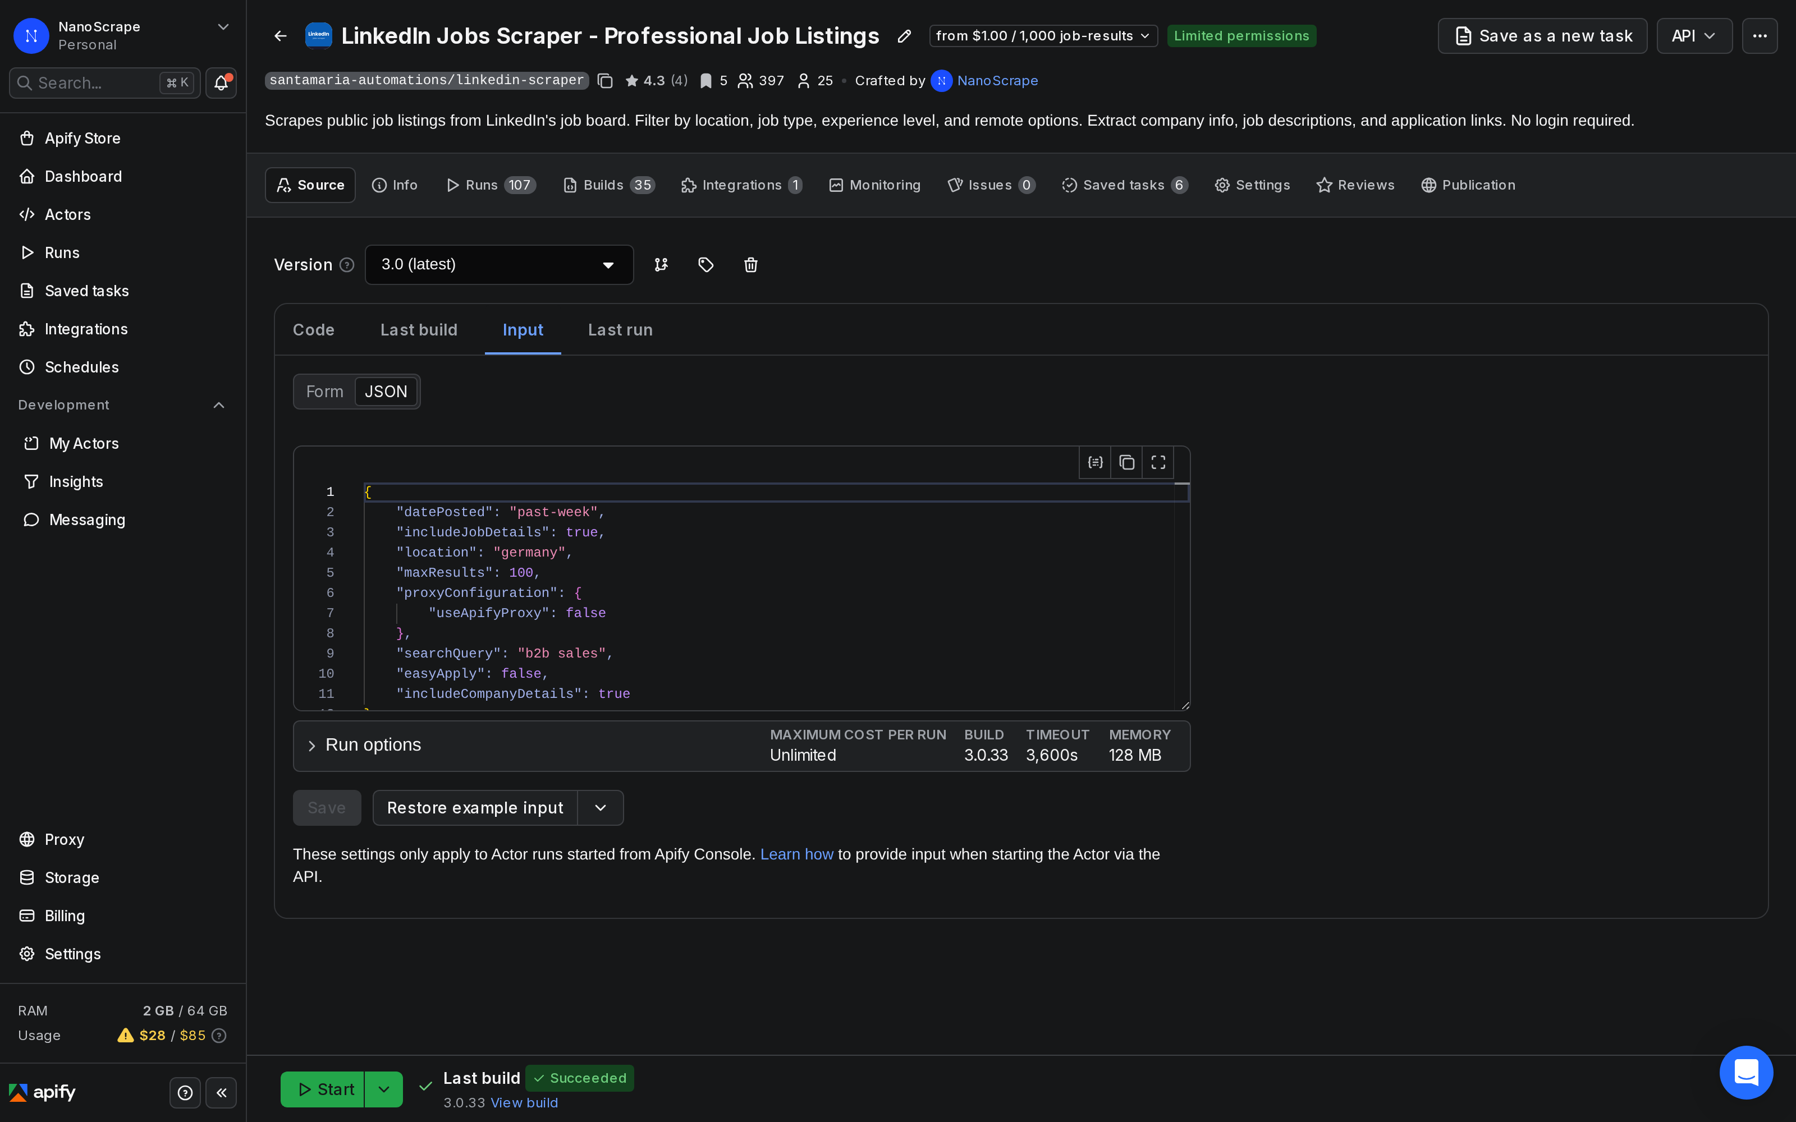Click the Apify logo
Viewport: 1796px width, 1122px height.
pos(42,1092)
